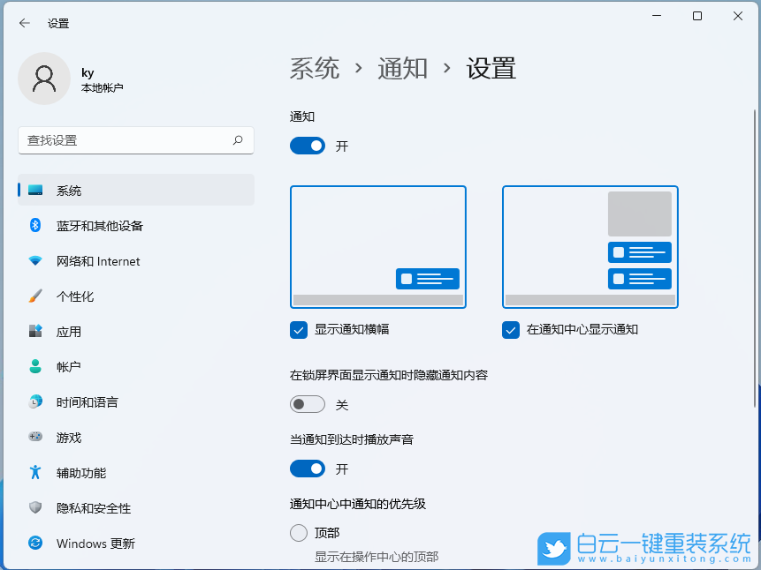Select the 顶部 priority radio button
Viewport: 761px width, 570px height.
pos(298,532)
